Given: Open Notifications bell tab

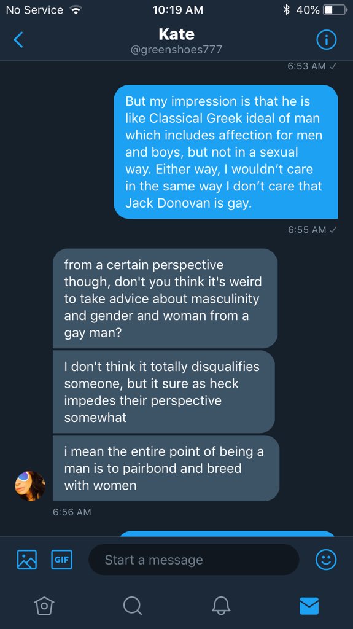Looking at the screenshot, I should (x=221, y=605).
